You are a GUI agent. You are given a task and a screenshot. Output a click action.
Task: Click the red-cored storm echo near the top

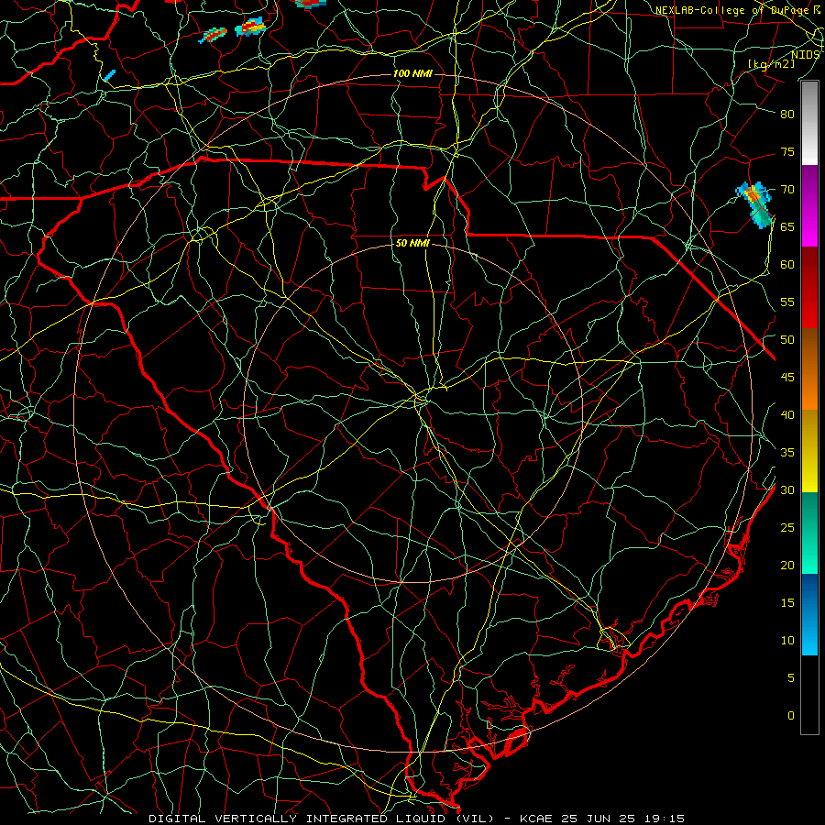pyautogui.click(x=250, y=27)
